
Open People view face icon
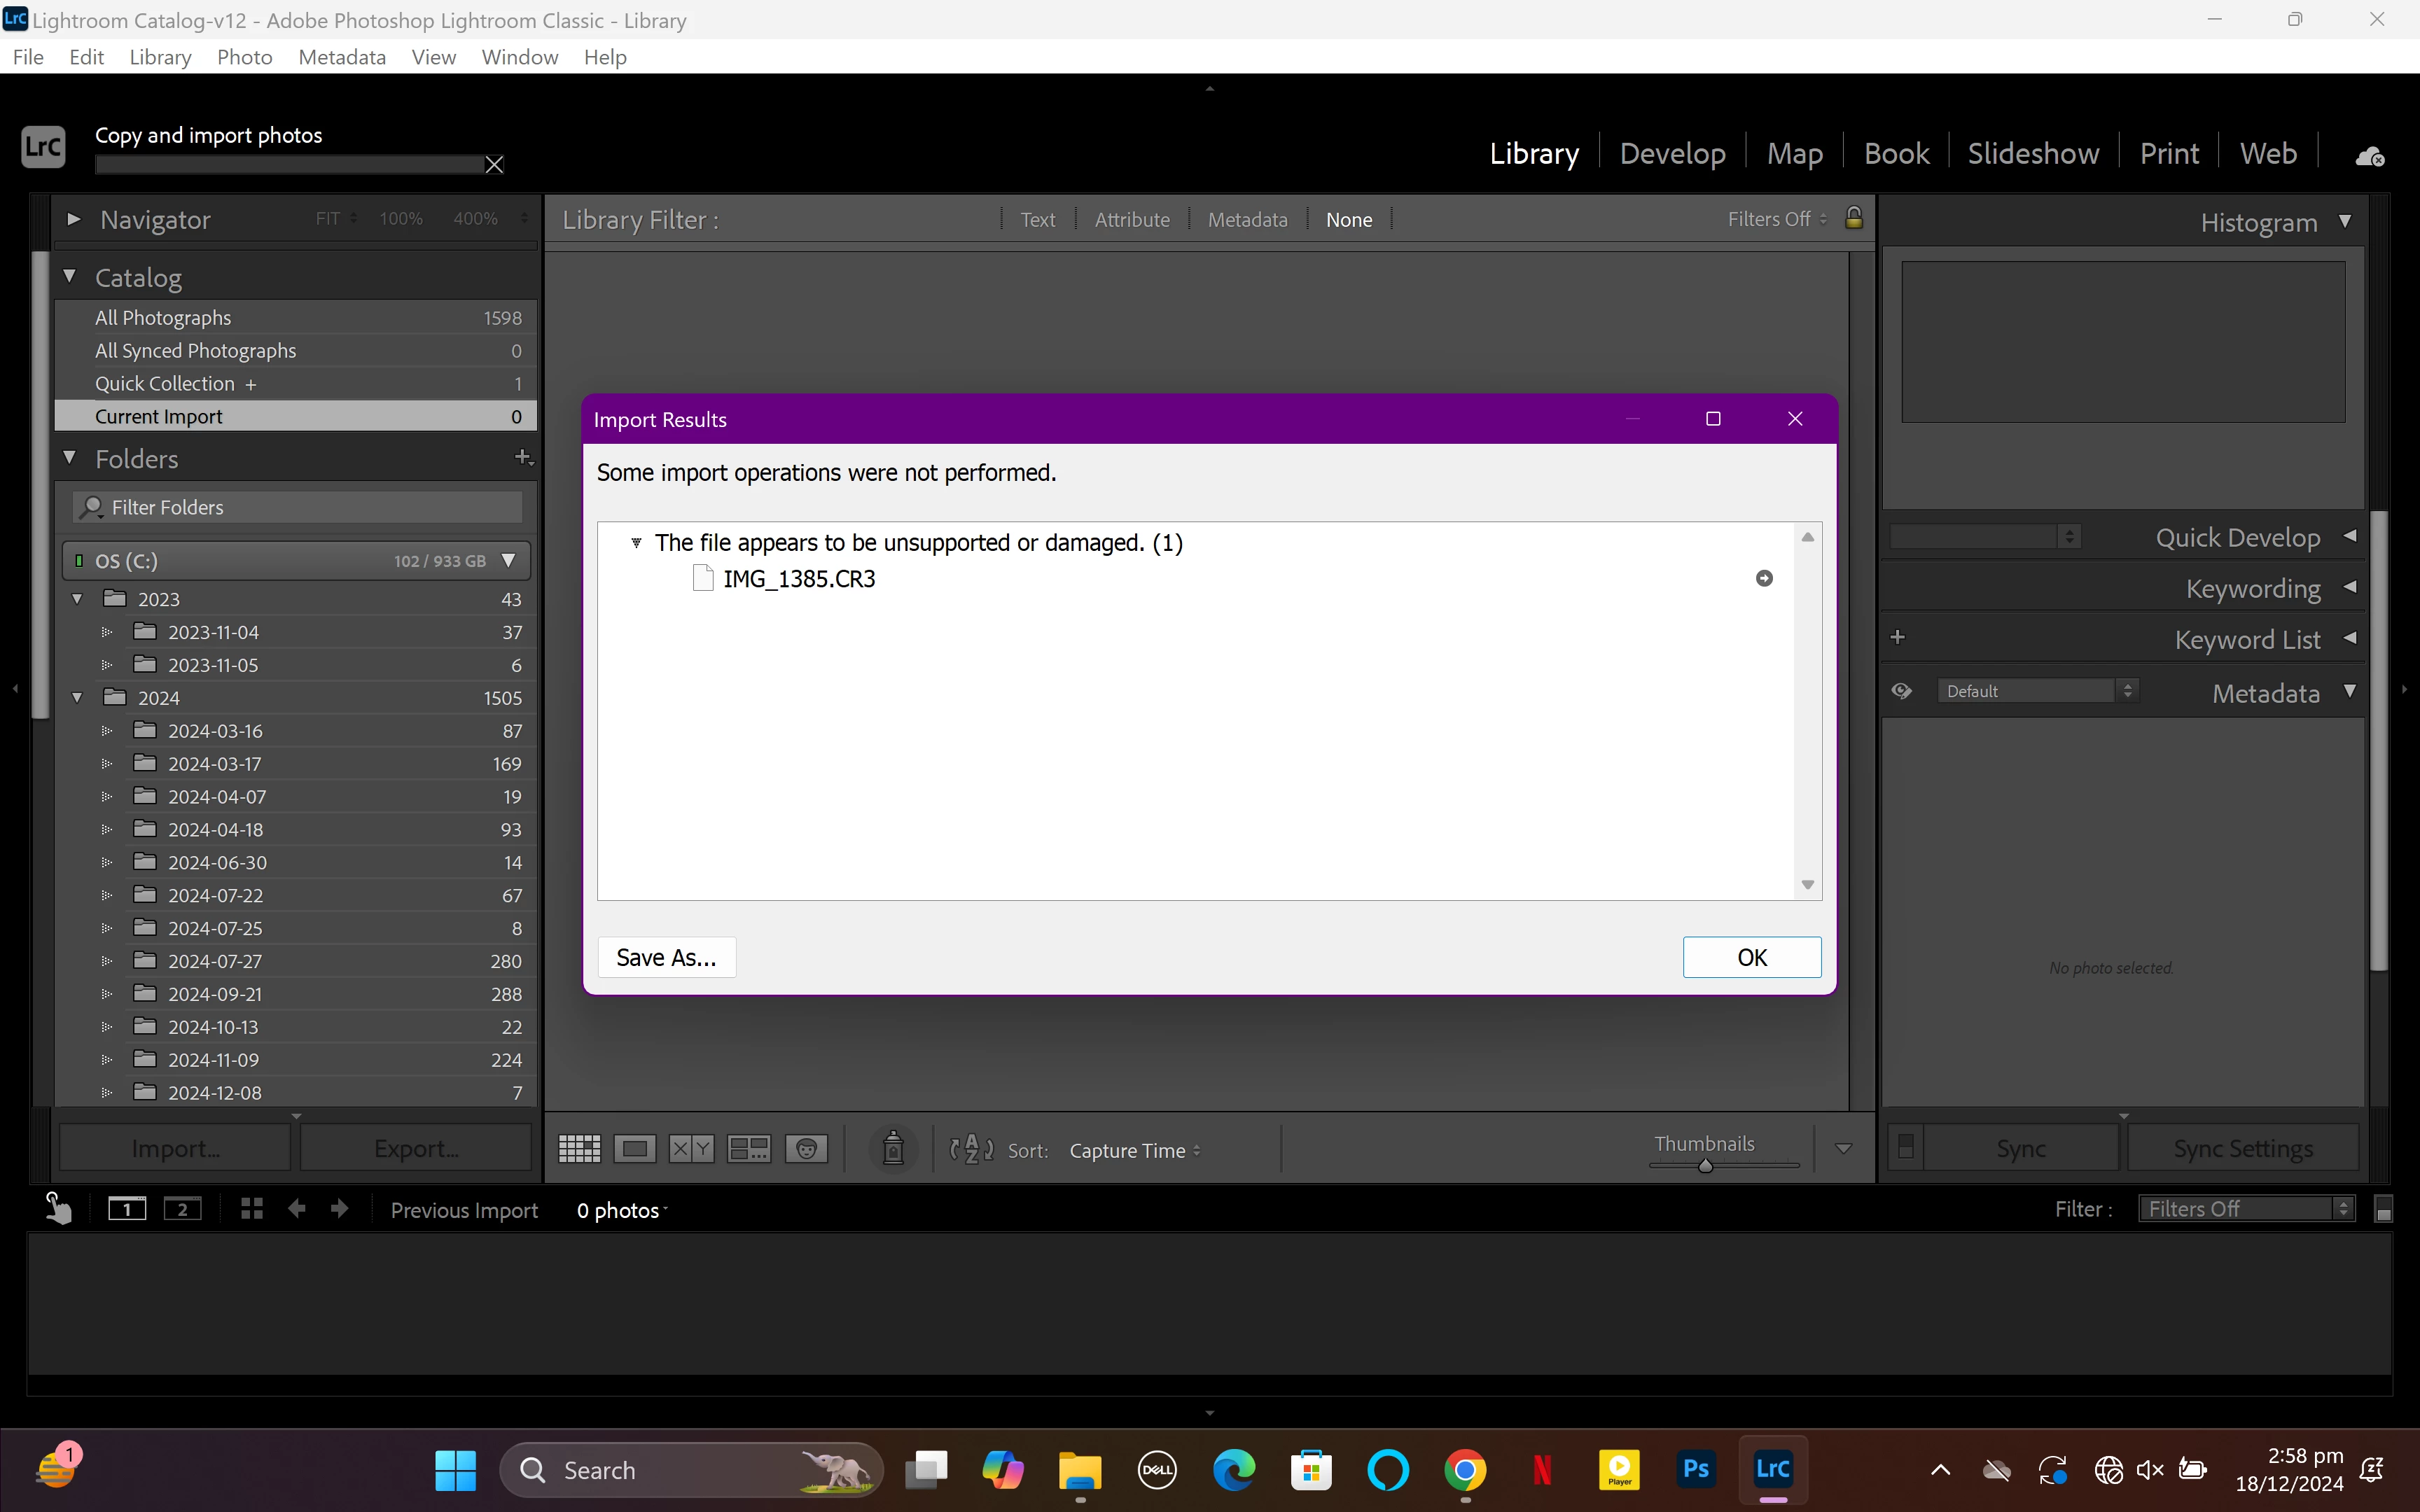(806, 1149)
